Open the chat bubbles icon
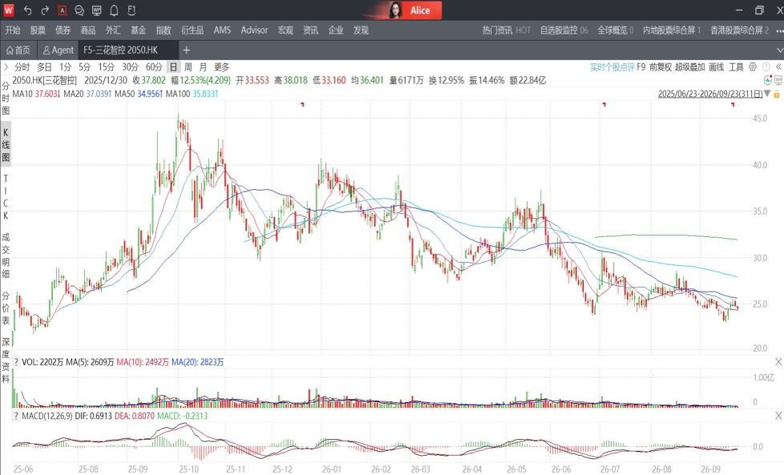 tap(79, 10)
